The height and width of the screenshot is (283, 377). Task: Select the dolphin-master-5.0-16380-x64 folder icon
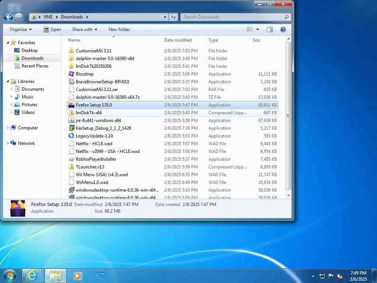coord(71,59)
